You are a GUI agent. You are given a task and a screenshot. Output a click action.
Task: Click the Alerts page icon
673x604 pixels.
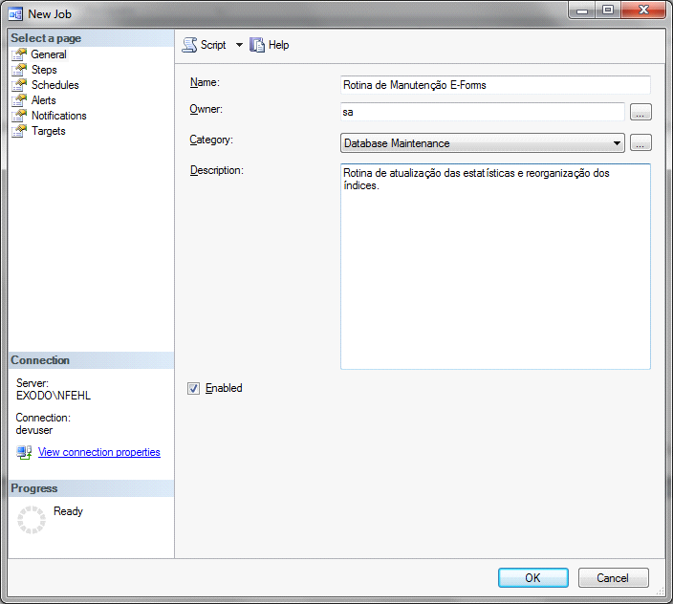(x=19, y=100)
